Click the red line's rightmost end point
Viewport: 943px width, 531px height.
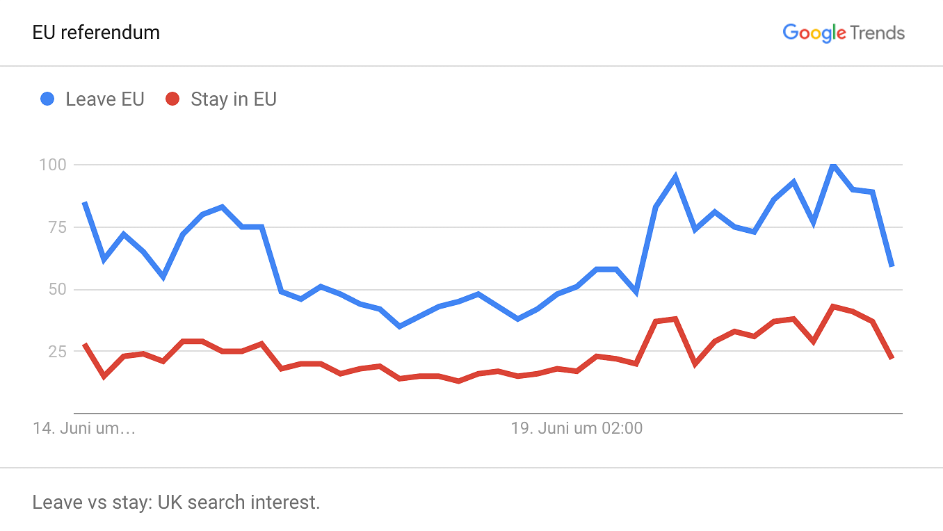coord(892,358)
